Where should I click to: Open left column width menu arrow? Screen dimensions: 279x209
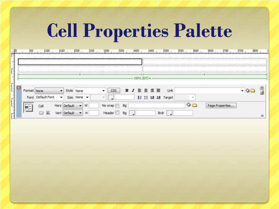tap(80, 75)
